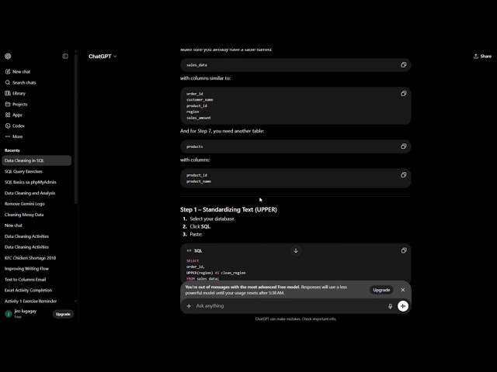This screenshot has width=497, height=372.
Task: Copy the sales_data code block
Action: [x=404, y=65]
